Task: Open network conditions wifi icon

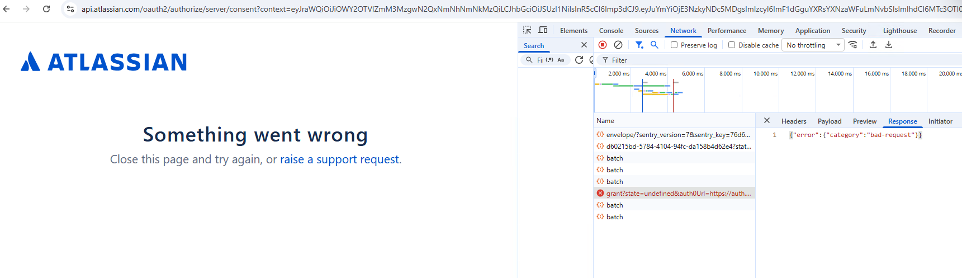Action: [x=853, y=45]
